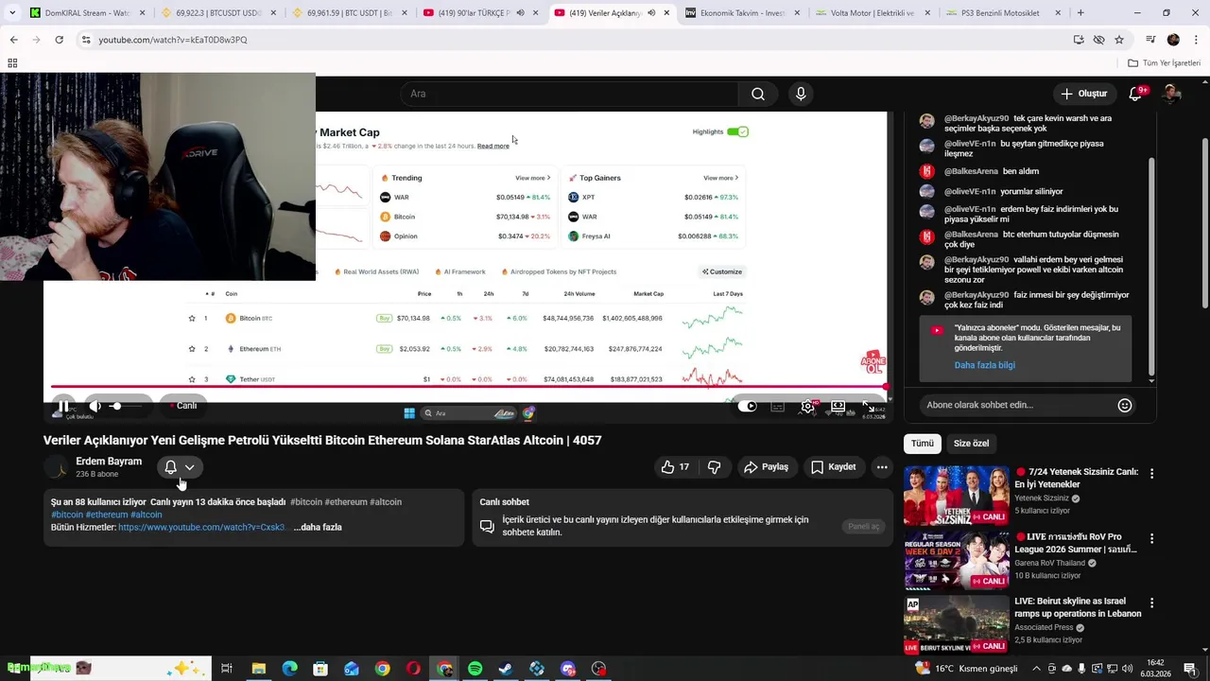
Task: Bookmark page with star icon
Action: (1119, 40)
